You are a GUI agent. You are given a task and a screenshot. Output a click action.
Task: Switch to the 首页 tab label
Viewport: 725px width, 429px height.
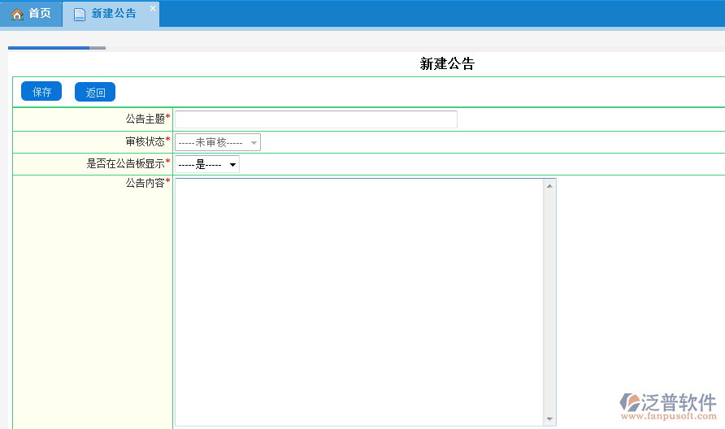point(40,14)
